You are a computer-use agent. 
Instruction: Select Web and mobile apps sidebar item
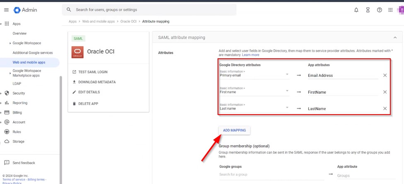(x=29, y=62)
